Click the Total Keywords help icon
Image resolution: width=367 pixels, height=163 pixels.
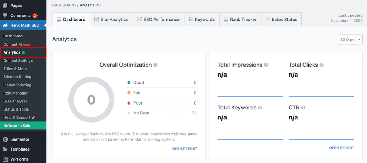[260, 108]
